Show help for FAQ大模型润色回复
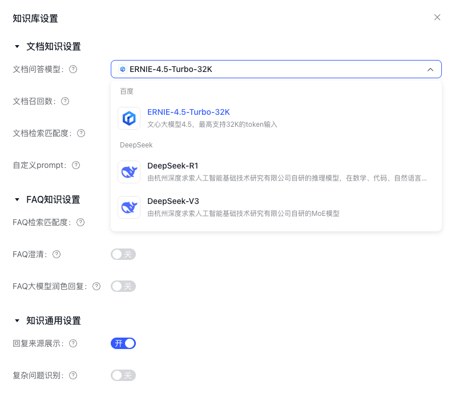 tap(96, 286)
